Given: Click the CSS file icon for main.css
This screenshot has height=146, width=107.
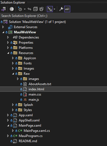Looking at the screenshot, I should pos(25,94).
